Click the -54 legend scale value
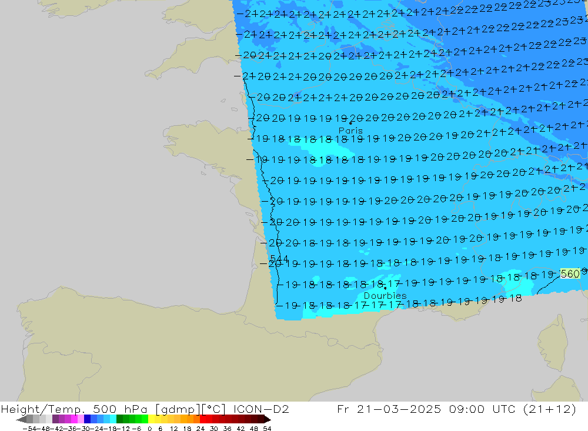 click(x=29, y=429)
